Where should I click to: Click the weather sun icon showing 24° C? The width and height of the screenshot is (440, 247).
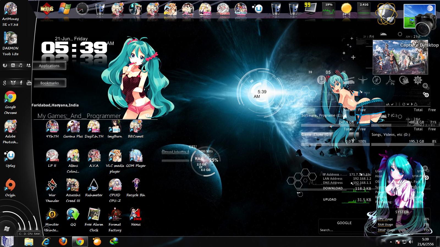[346, 10]
